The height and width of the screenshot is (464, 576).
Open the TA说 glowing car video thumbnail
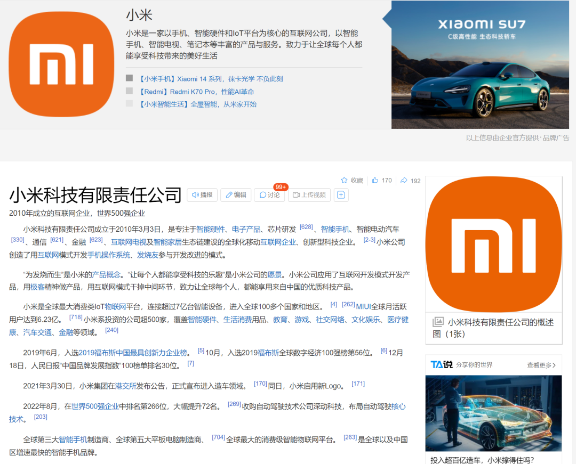click(494, 413)
